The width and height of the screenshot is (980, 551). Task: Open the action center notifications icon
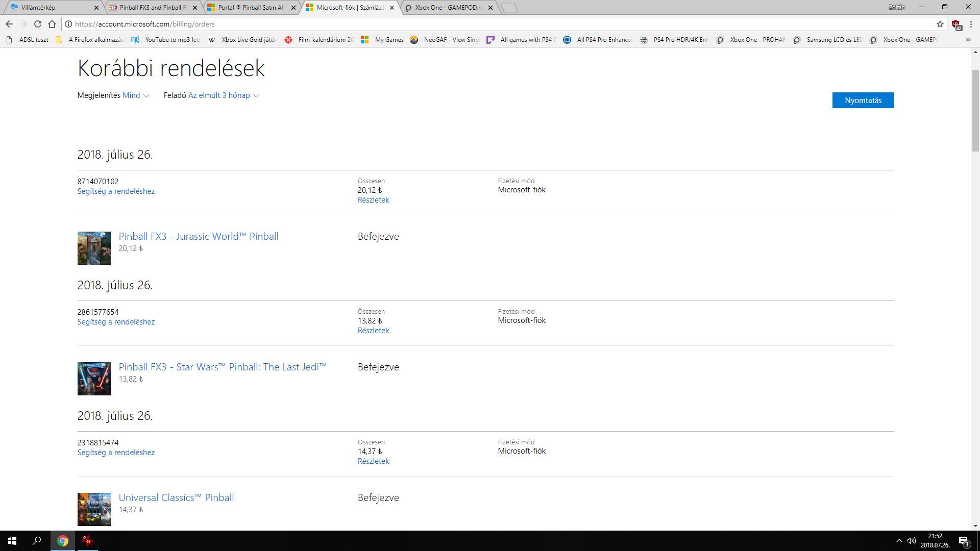(x=964, y=541)
